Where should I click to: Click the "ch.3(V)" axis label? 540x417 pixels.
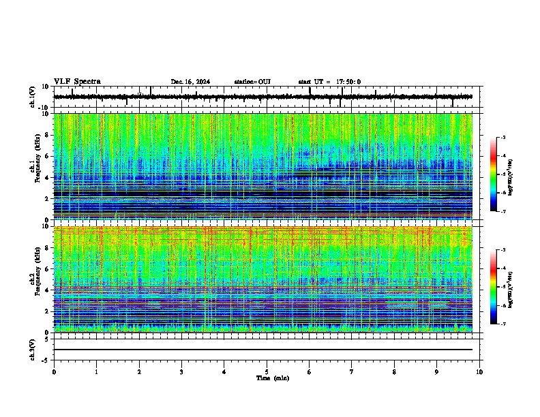pos(33,350)
